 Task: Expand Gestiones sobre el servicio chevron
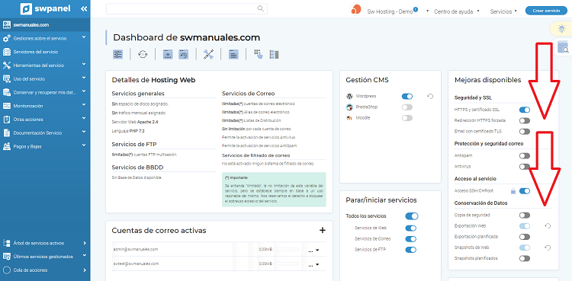(84, 37)
